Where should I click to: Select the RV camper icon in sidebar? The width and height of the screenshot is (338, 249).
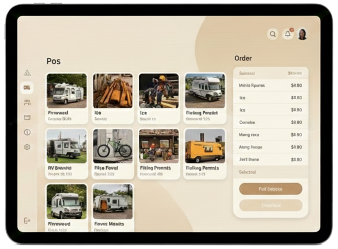point(27,87)
